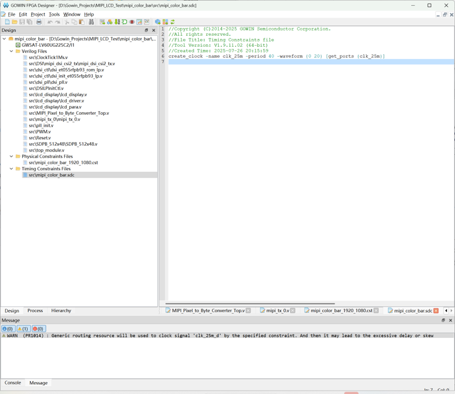Image resolution: width=455 pixels, height=394 pixels.
Task: Select src\lcd_display\lcd_driver.v file
Action: click(56, 100)
